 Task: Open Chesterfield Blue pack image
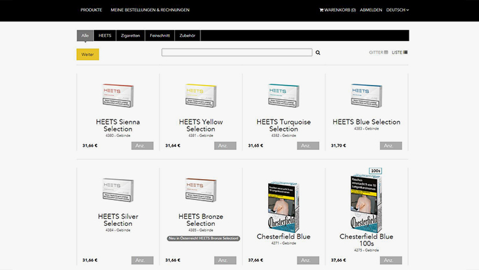coord(284,206)
